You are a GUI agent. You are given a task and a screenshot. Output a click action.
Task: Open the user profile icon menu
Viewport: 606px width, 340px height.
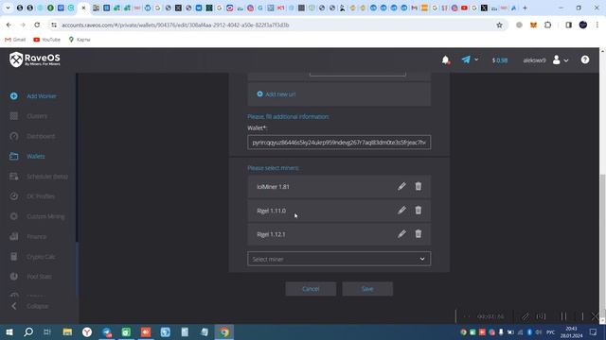click(x=557, y=59)
